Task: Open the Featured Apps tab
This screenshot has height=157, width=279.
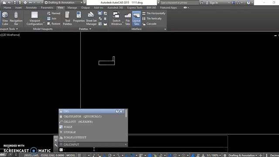Action: point(168,8)
